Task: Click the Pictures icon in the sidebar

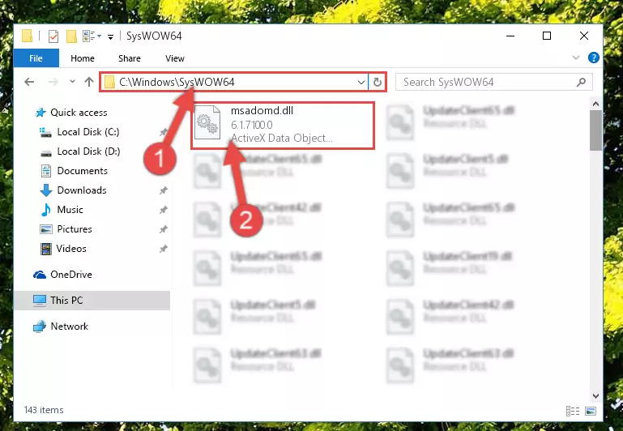Action: [x=46, y=229]
